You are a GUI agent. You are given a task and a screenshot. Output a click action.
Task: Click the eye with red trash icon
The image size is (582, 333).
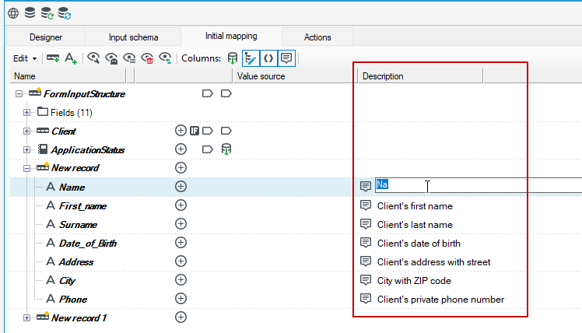147,58
